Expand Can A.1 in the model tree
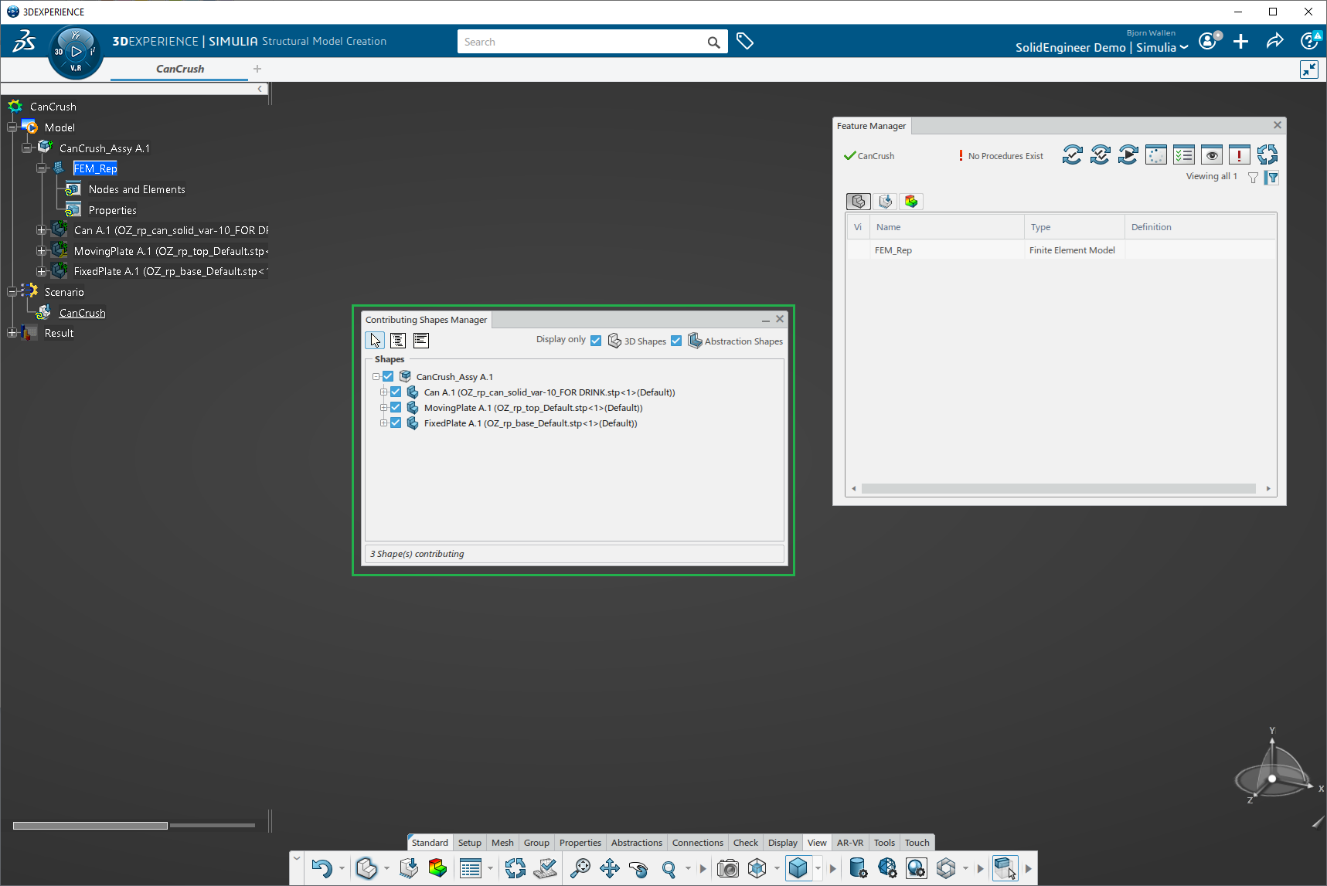The width and height of the screenshot is (1327, 886). (x=42, y=230)
